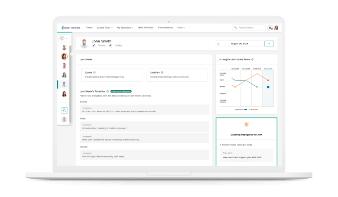
Task: Click the Last Week section heading
Action: pos(86,60)
